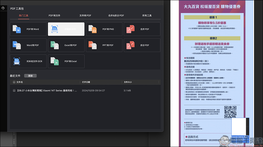The height and width of the screenshot is (147, 263).
Task: Tick the select-all checkbox beside 文件名
Action: pyautogui.click(x=14, y=82)
